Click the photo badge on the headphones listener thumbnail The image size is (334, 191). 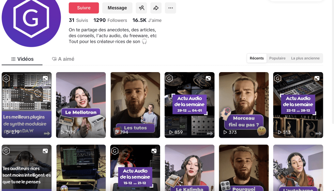tap(46, 151)
